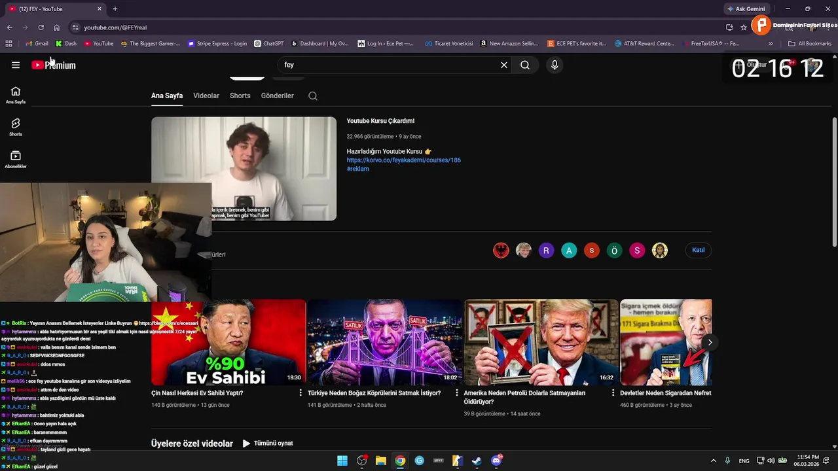
Task: Click the ENG language indicator
Action: [x=744, y=461]
